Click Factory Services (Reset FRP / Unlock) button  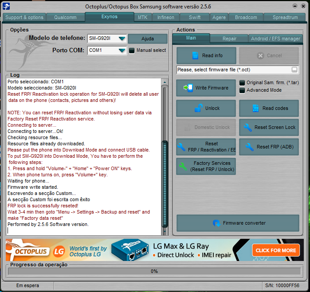206,166
